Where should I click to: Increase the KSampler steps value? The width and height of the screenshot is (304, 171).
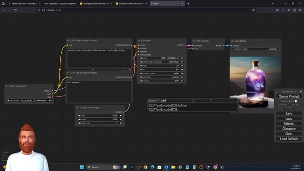pos(182,66)
